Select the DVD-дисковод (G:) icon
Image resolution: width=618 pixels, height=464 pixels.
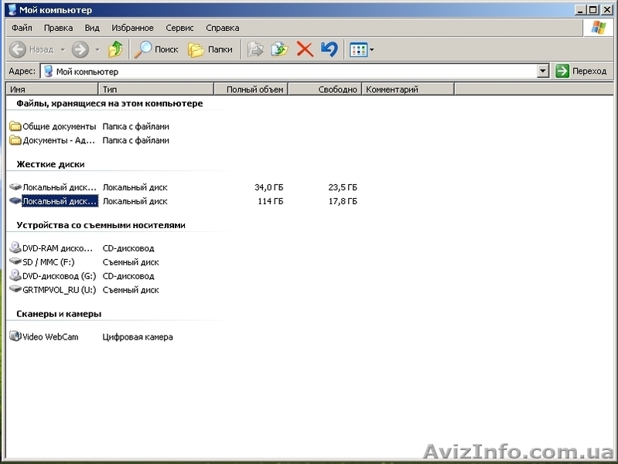[x=15, y=275]
